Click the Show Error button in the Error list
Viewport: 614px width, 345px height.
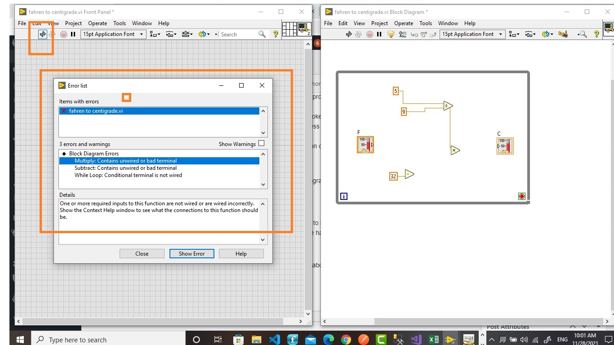tap(191, 253)
